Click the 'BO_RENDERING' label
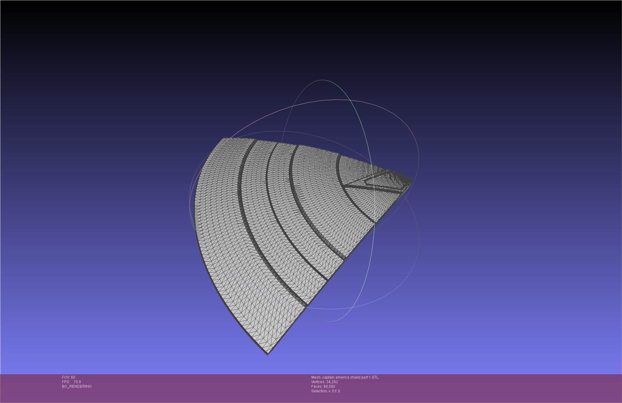The image size is (622, 403). [77, 387]
